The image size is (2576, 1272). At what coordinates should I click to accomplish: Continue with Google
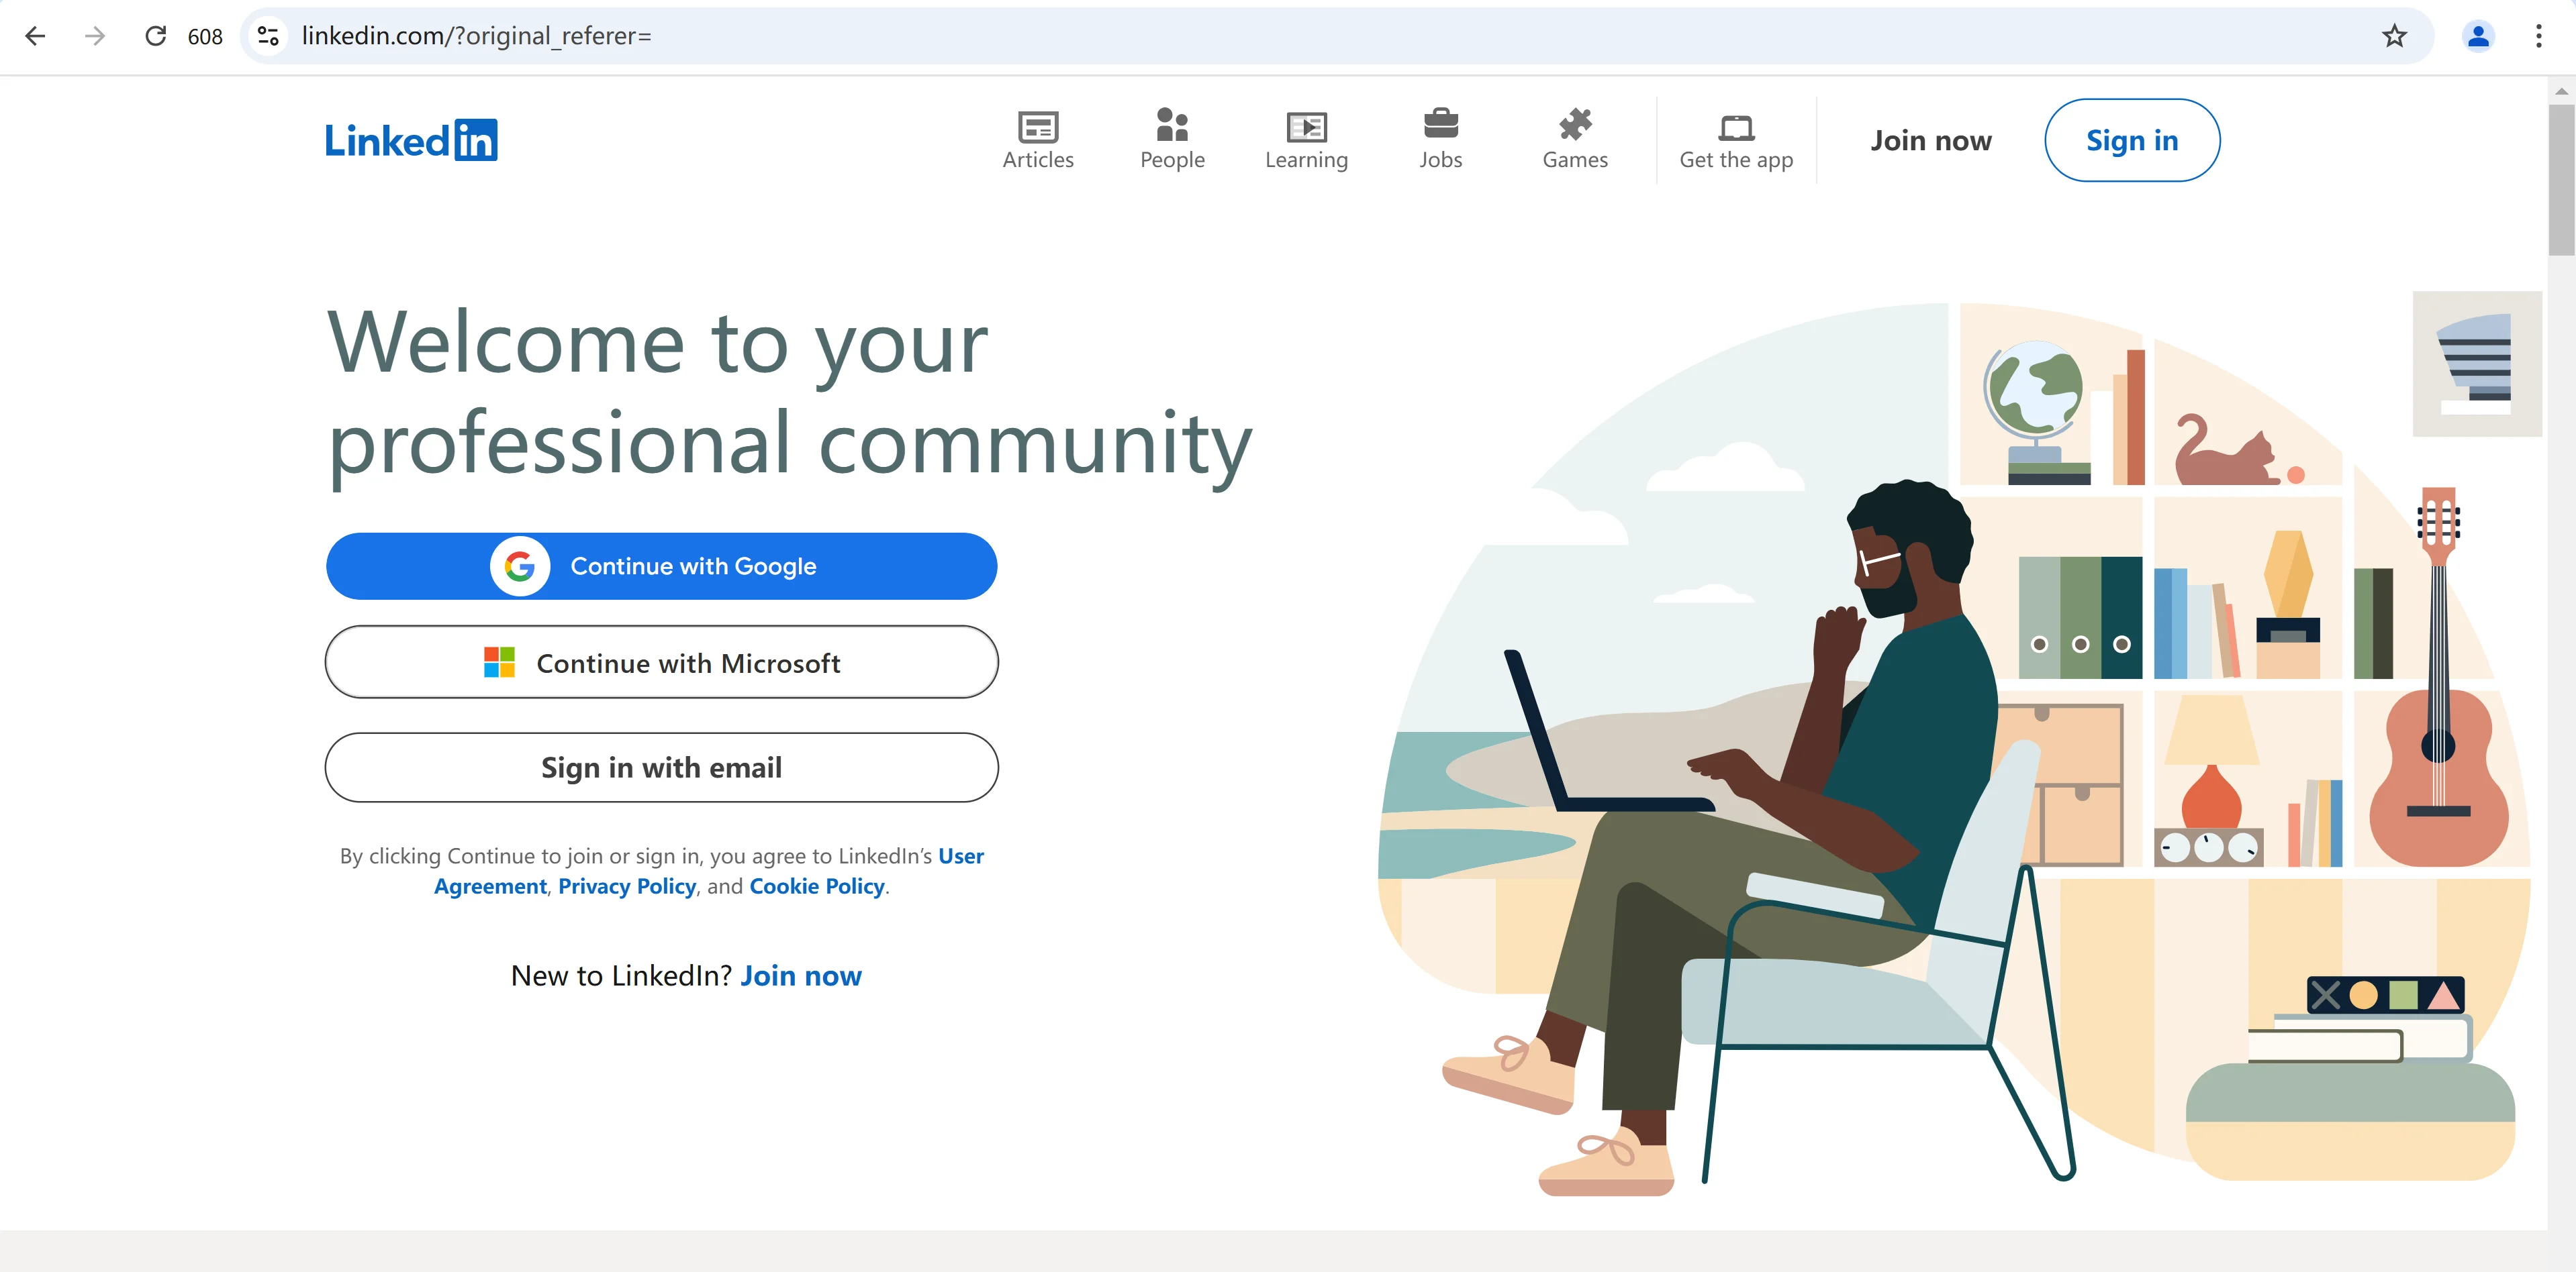662,566
